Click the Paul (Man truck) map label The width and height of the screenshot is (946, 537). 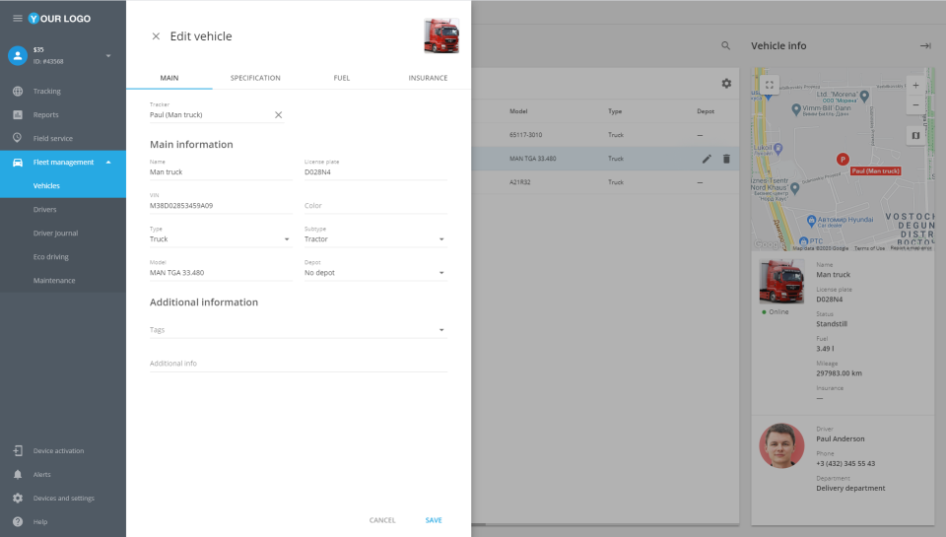pos(875,171)
